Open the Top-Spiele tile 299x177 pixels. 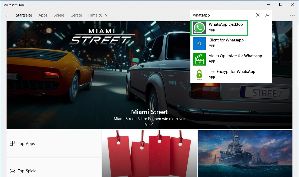[x=54, y=168]
